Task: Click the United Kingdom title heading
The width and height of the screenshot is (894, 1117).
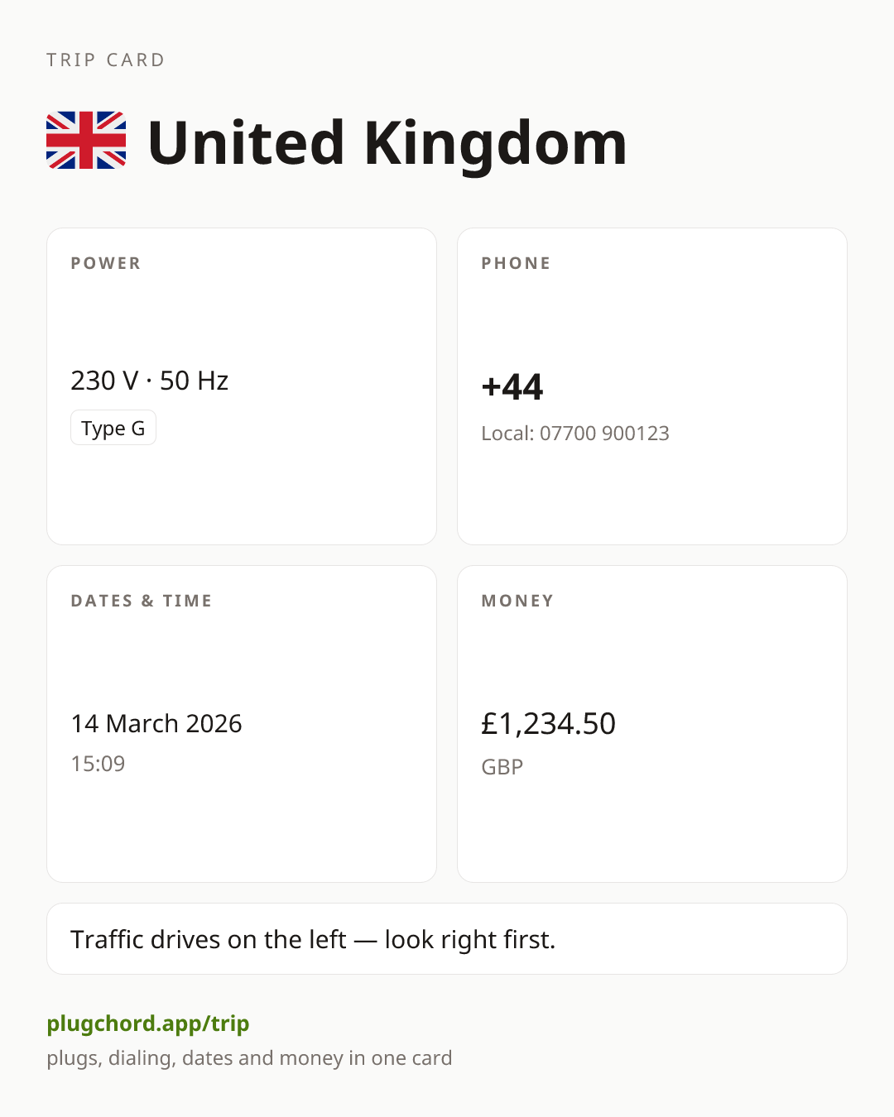Action: coord(387,142)
